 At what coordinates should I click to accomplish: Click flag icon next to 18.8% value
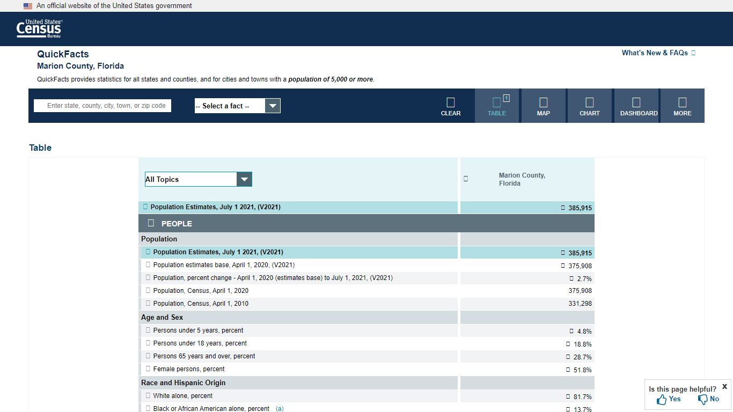tap(568, 344)
